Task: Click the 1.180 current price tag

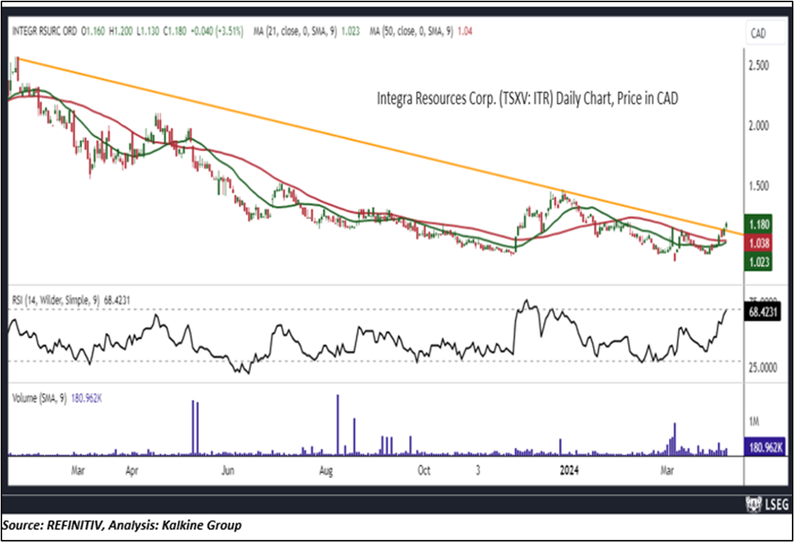Action: [x=758, y=224]
